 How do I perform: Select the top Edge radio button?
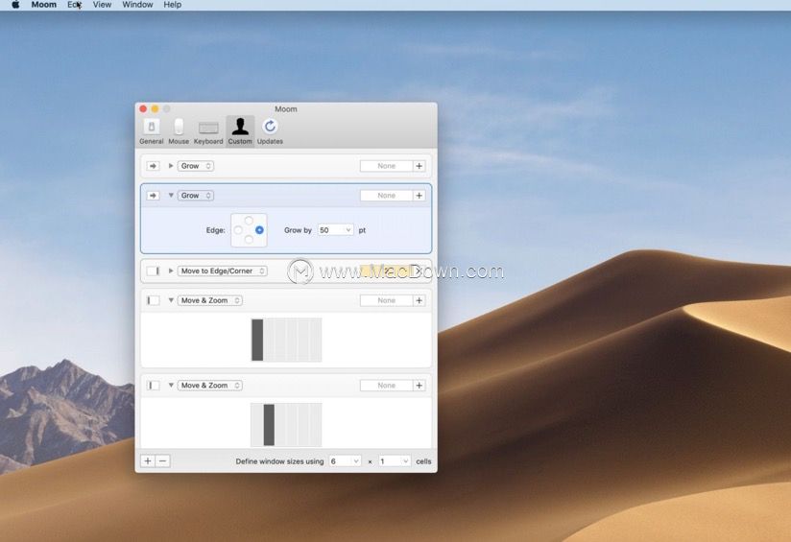(249, 221)
